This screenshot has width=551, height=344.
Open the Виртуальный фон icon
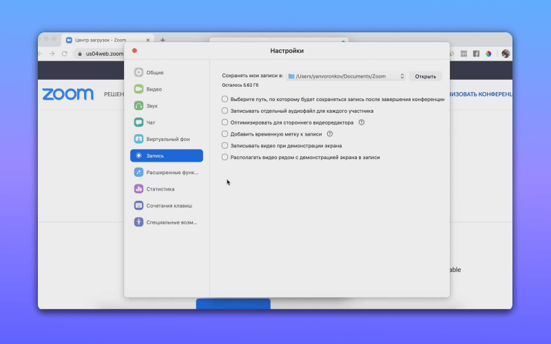point(138,139)
